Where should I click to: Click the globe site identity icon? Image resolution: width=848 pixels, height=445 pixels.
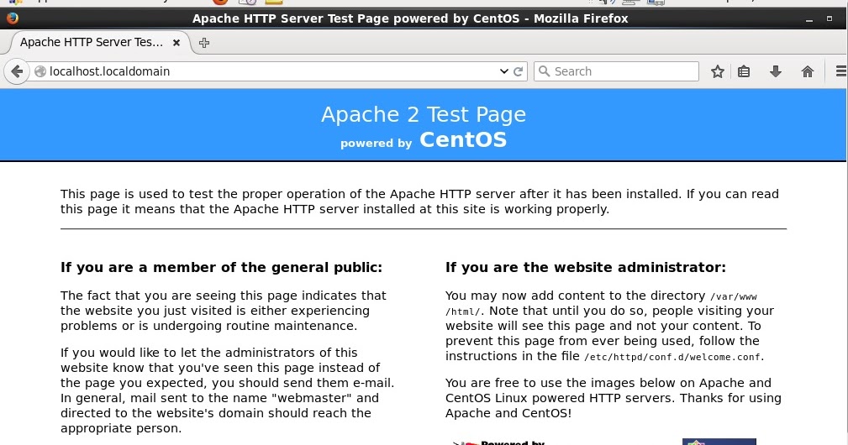[40, 71]
